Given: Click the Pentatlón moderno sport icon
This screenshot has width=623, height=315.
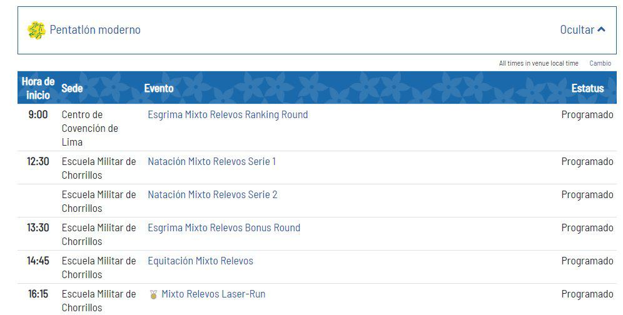Looking at the screenshot, I should [x=36, y=30].
